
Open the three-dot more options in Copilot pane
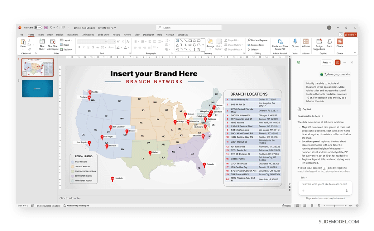tap(345, 62)
